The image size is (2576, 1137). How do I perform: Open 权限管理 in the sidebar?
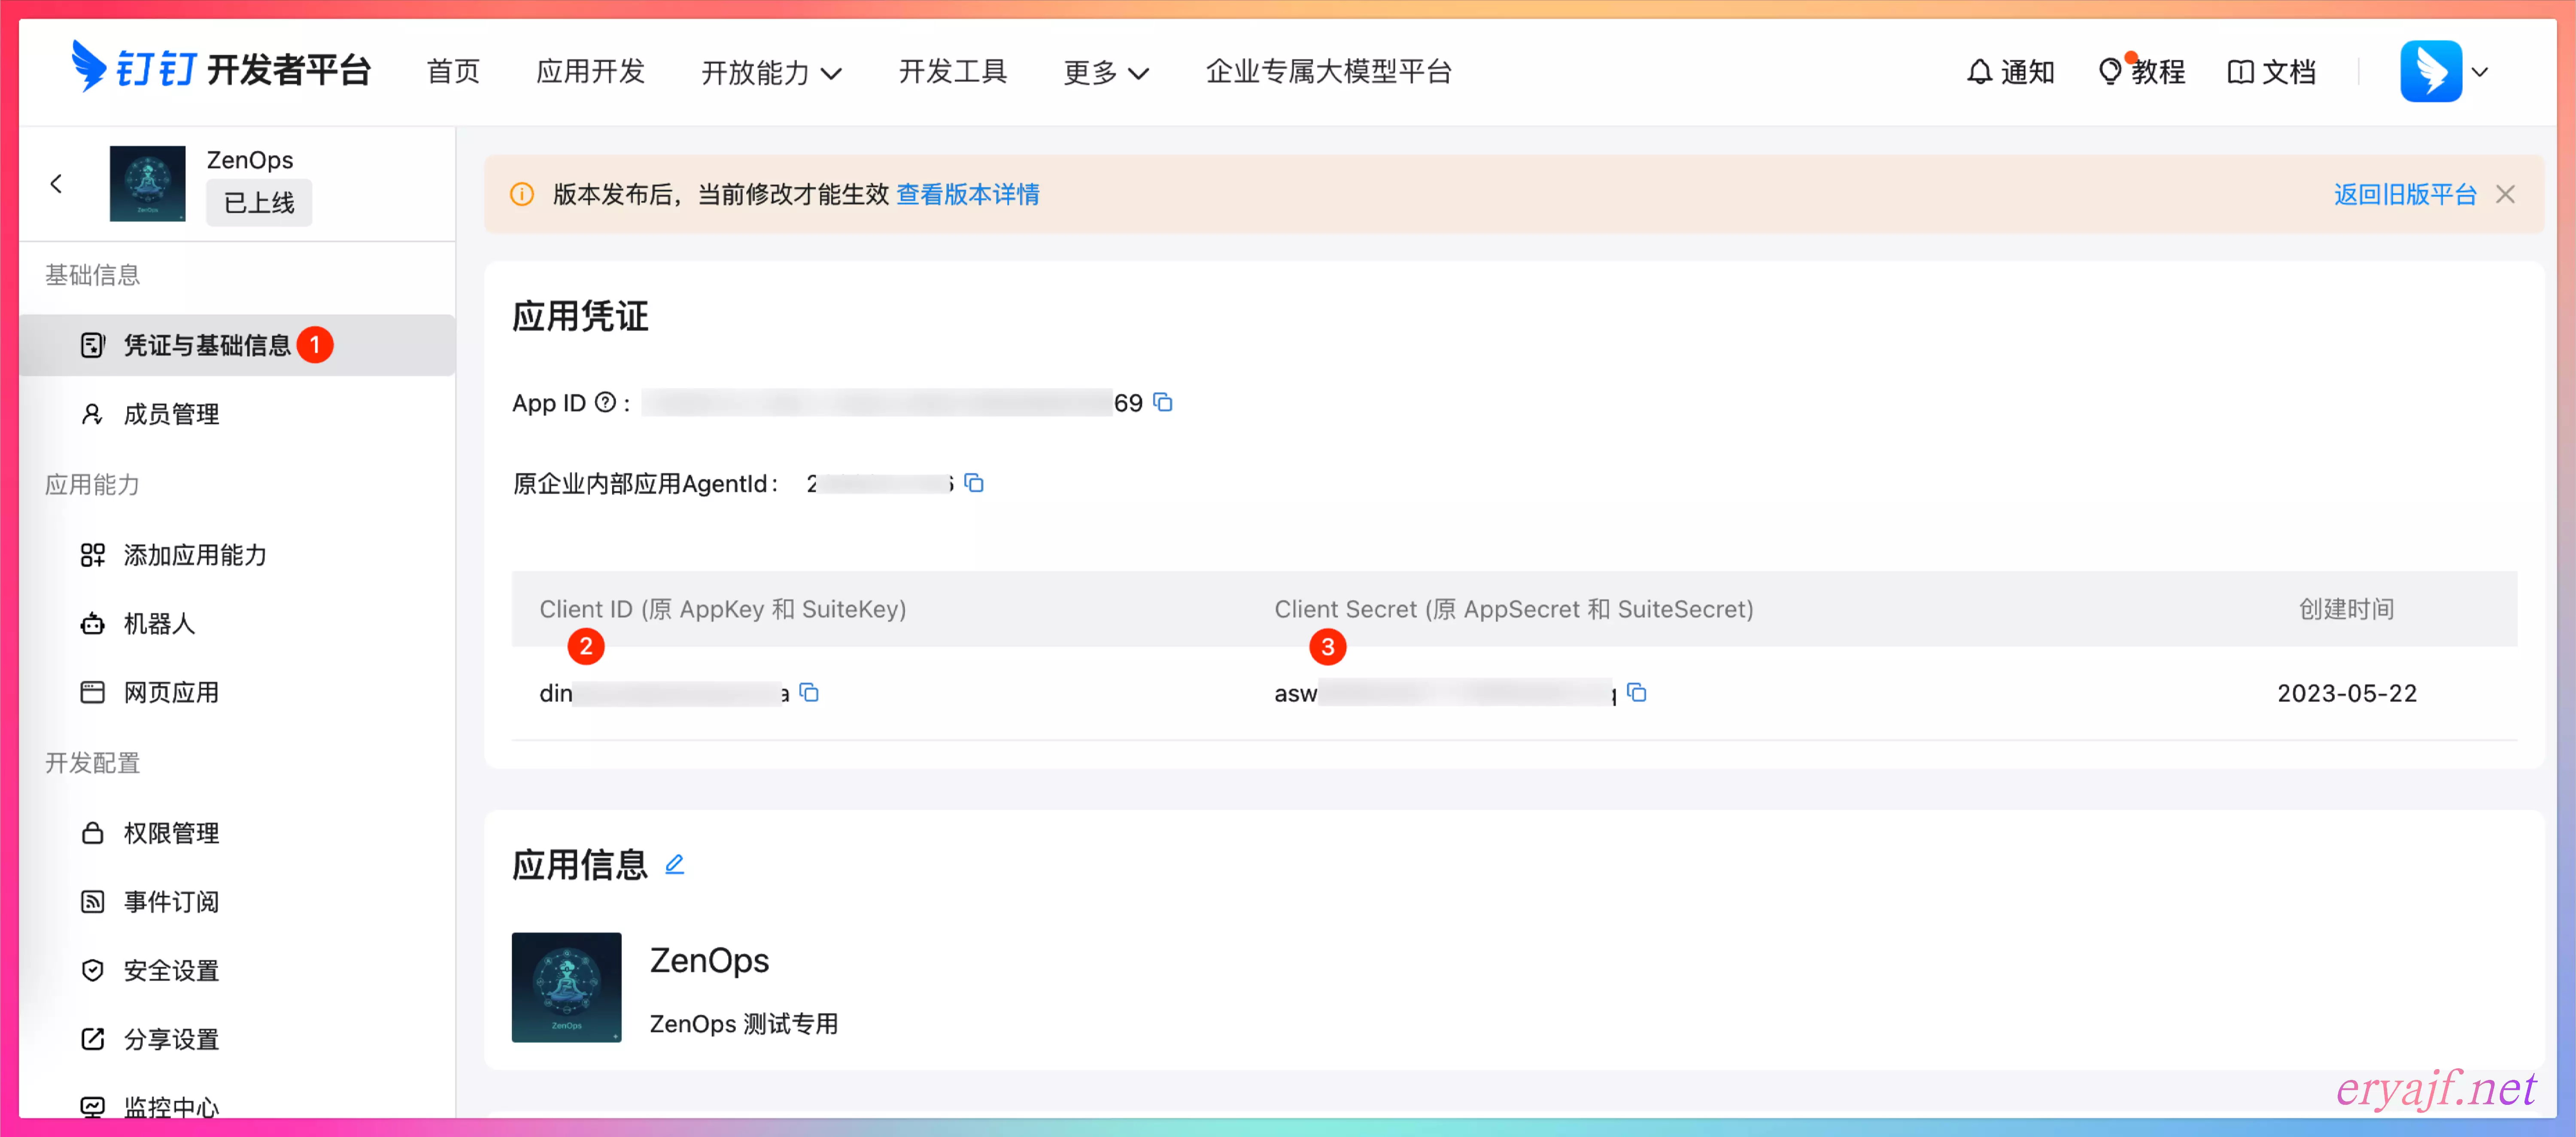click(170, 833)
